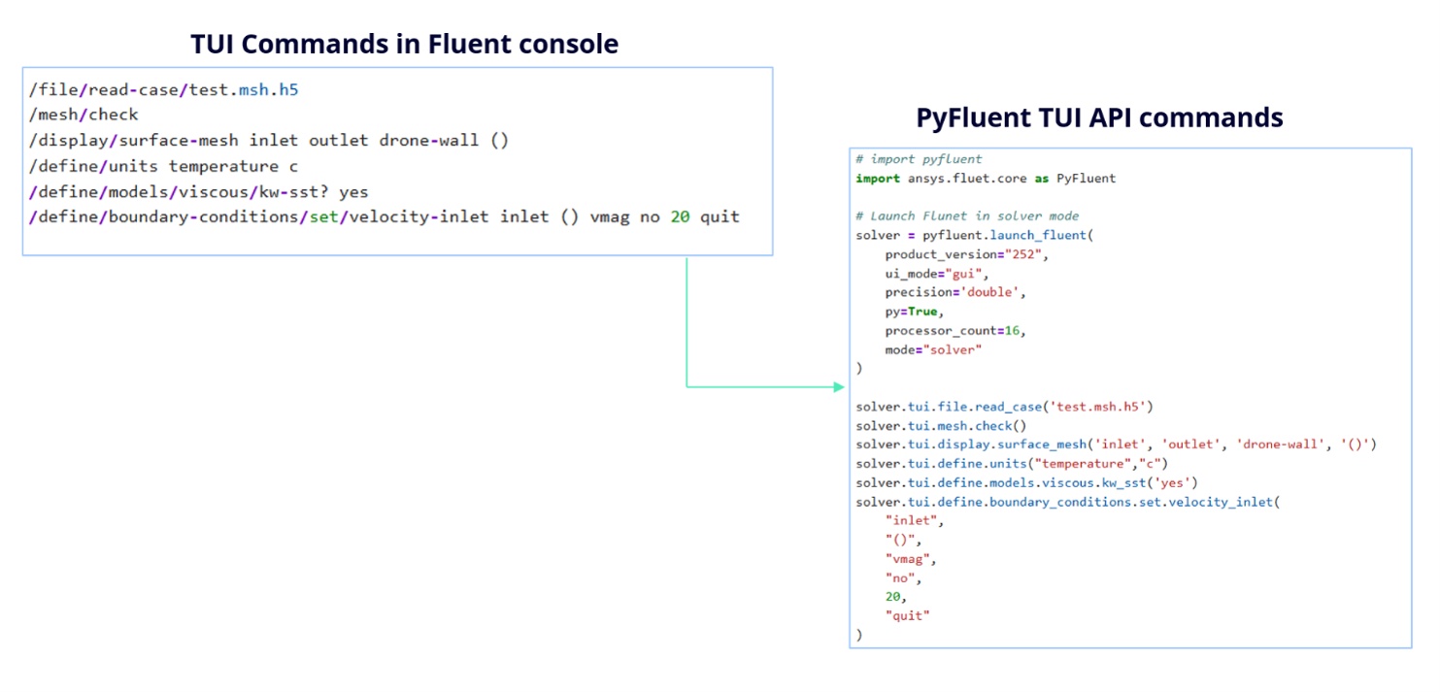The image size is (1440, 692).
Task: Click the '/mesh/check' command line
Action: [x=84, y=115]
